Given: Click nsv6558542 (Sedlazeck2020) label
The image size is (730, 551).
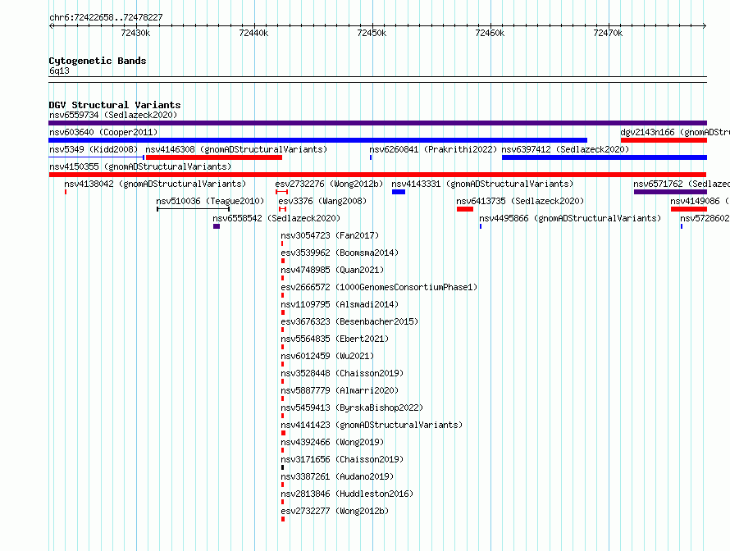Looking at the screenshot, I should point(276,218).
